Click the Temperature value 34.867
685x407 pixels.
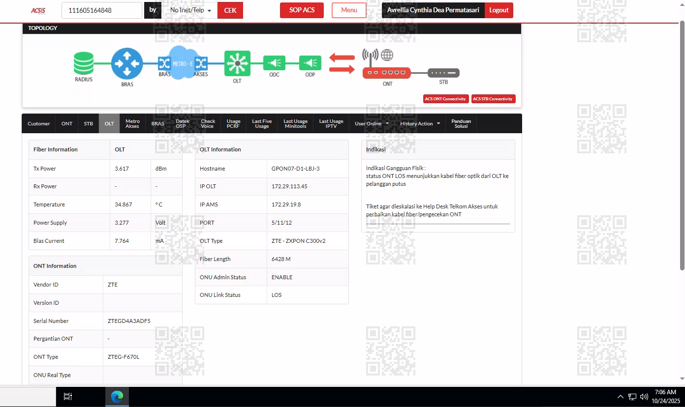click(x=123, y=204)
